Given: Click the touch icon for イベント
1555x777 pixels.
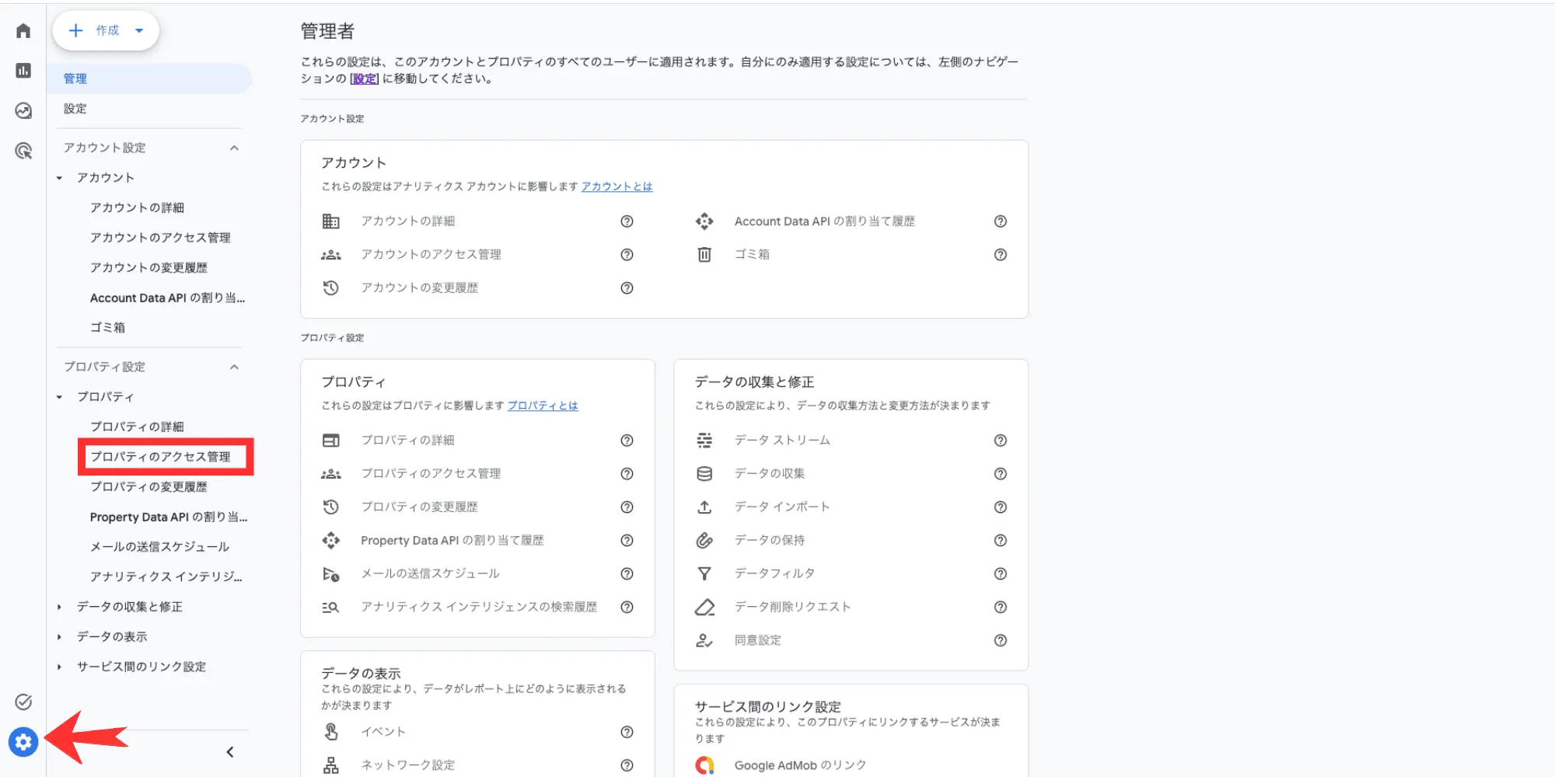Looking at the screenshot, I should pos(331,732).
